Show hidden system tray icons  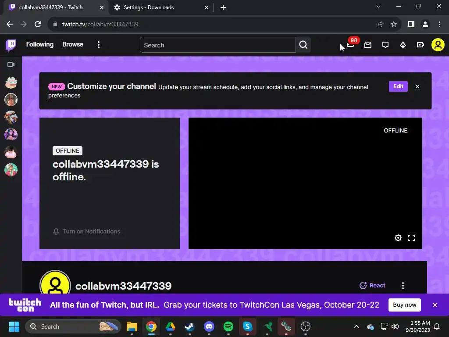(356, 326)
